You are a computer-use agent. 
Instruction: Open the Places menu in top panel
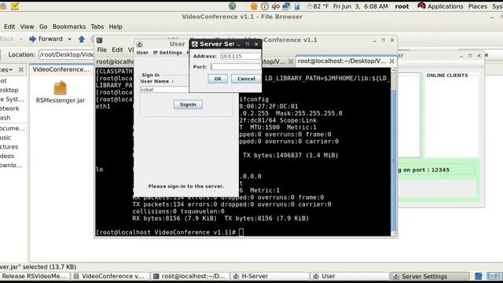[477, 6]
